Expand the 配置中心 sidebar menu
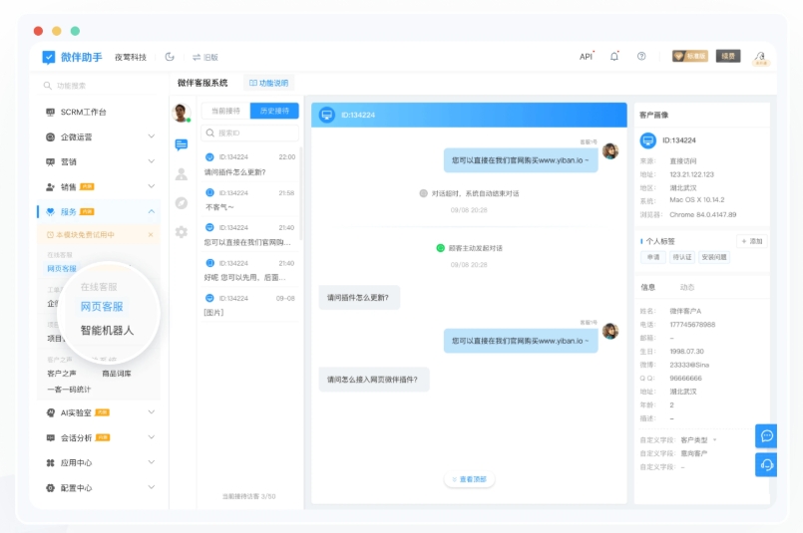This screenshot has height=533, width=803. (x=152, y=488)
